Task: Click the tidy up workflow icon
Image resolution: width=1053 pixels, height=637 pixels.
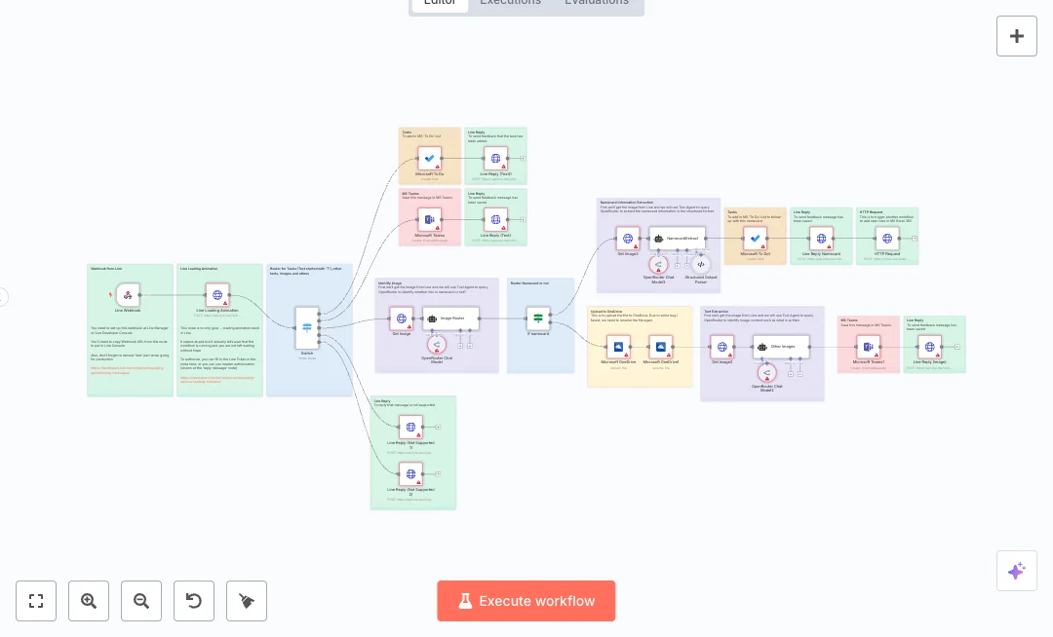Action: 247,601
